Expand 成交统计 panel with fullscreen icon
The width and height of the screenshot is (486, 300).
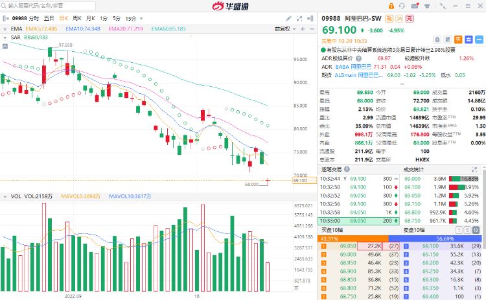pyautogui.click(x=474, y=170)
